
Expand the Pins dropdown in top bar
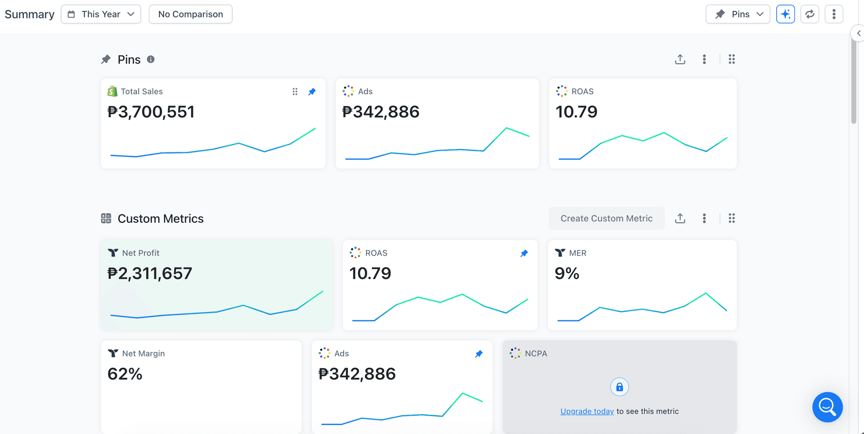point(738,14)
